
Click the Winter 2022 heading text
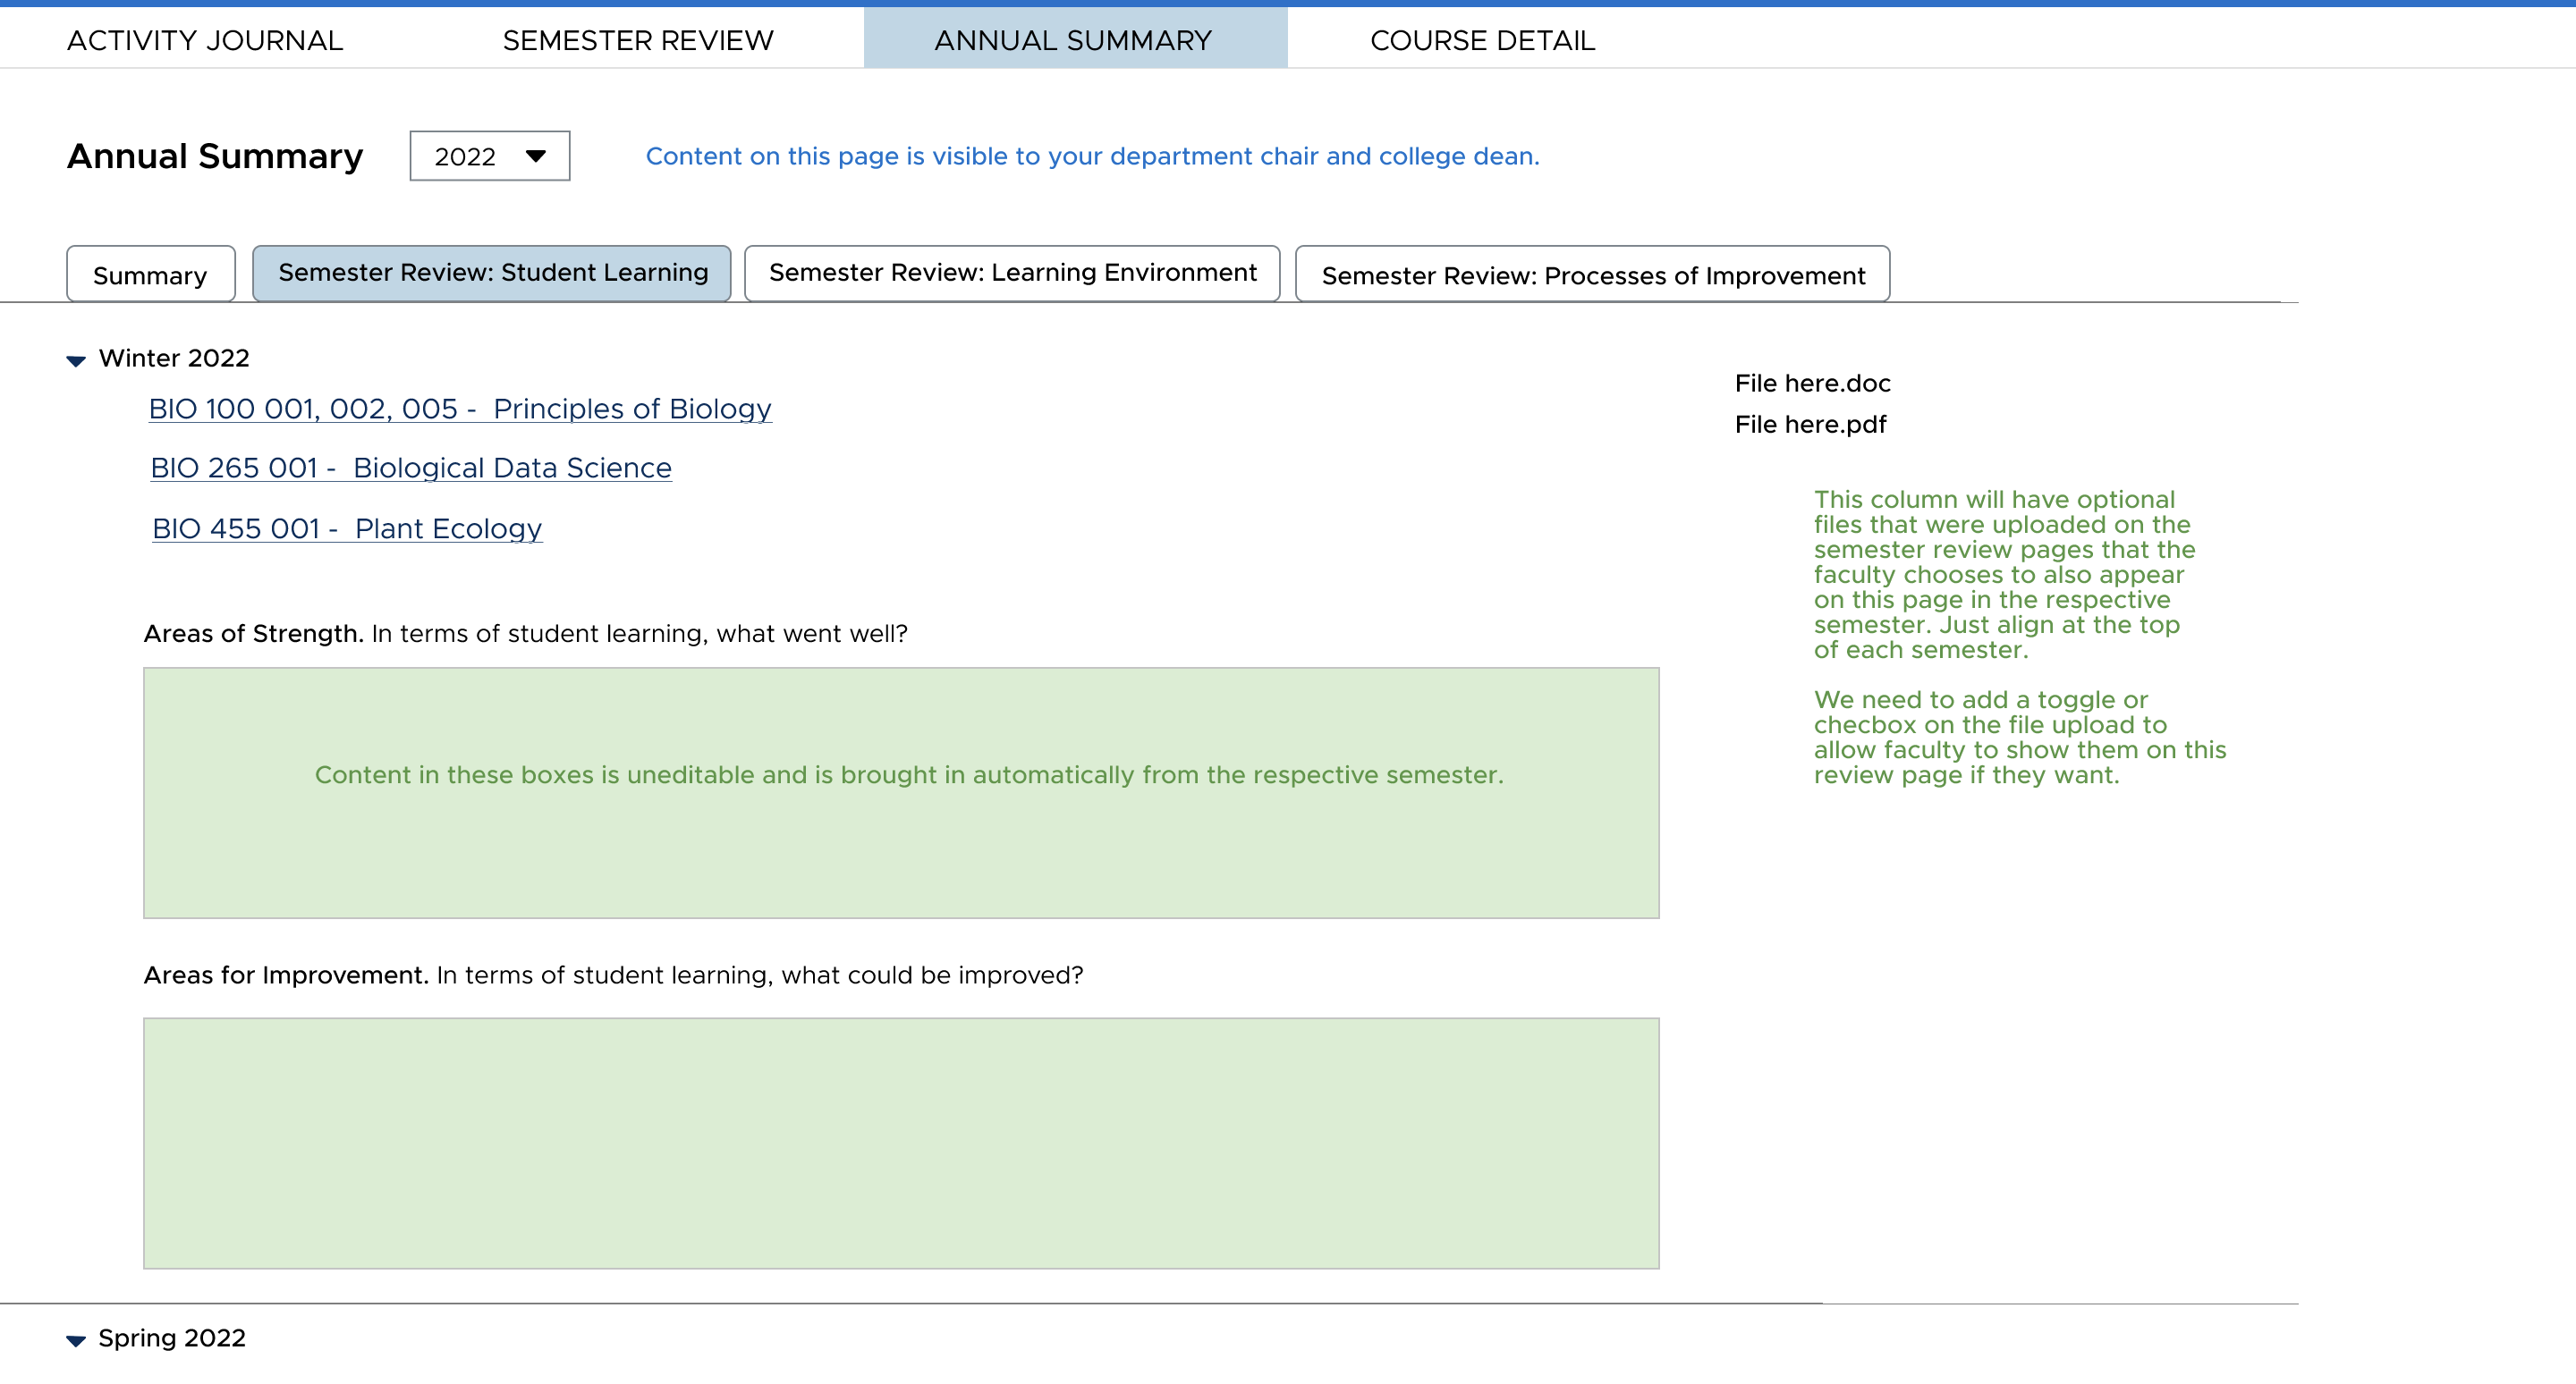click(174, 358)
